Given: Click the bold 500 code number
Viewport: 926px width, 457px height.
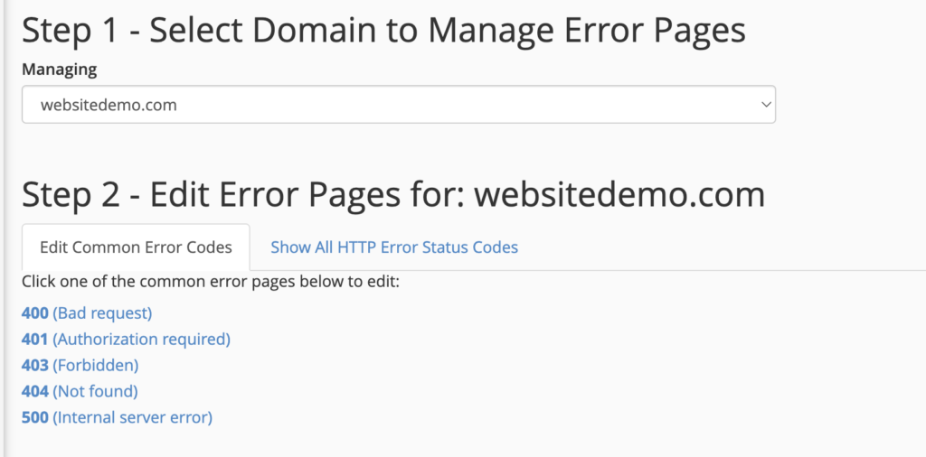Looking at the screenshot, I should (x=35, y=418).
